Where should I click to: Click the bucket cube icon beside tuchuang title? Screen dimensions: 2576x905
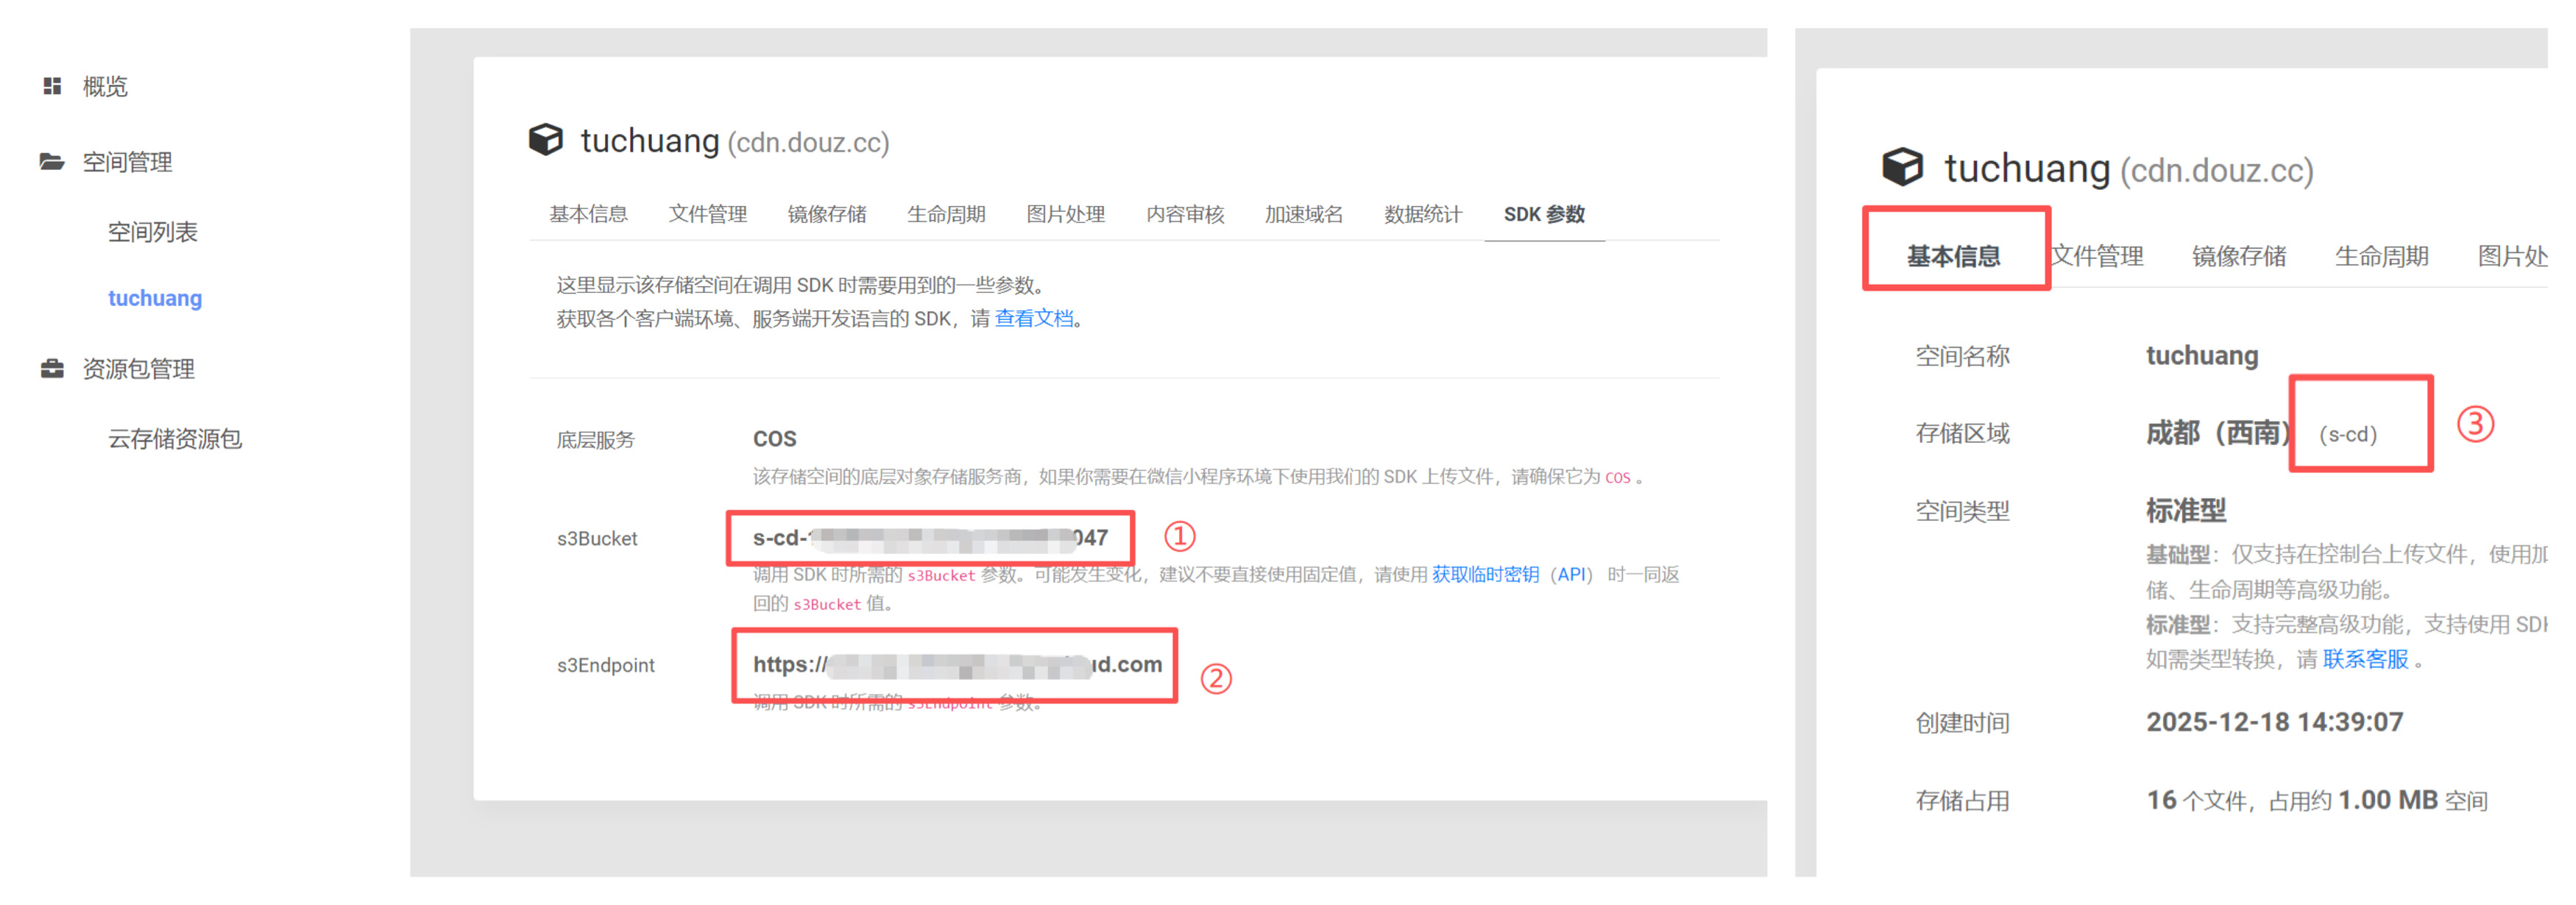point(545,141)
